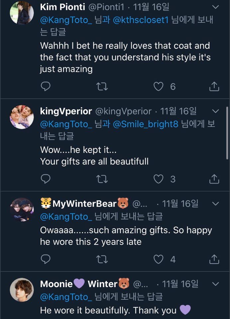Image resolution: width=230 pixels, height=319 pixels.
Task: Like MyWinterBear's tweet with 4 likes
Action: pyautogui.click(x=159, y=259)
